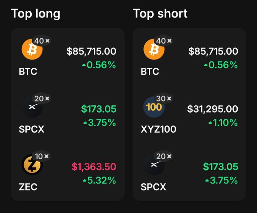Open Bitcoin icon in Top short
The image size is (257, 213).
tap(154, 49)
